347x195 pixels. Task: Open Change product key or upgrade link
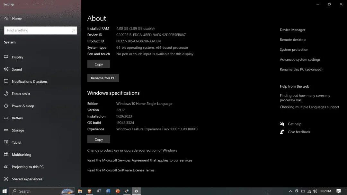coord(132,150)
